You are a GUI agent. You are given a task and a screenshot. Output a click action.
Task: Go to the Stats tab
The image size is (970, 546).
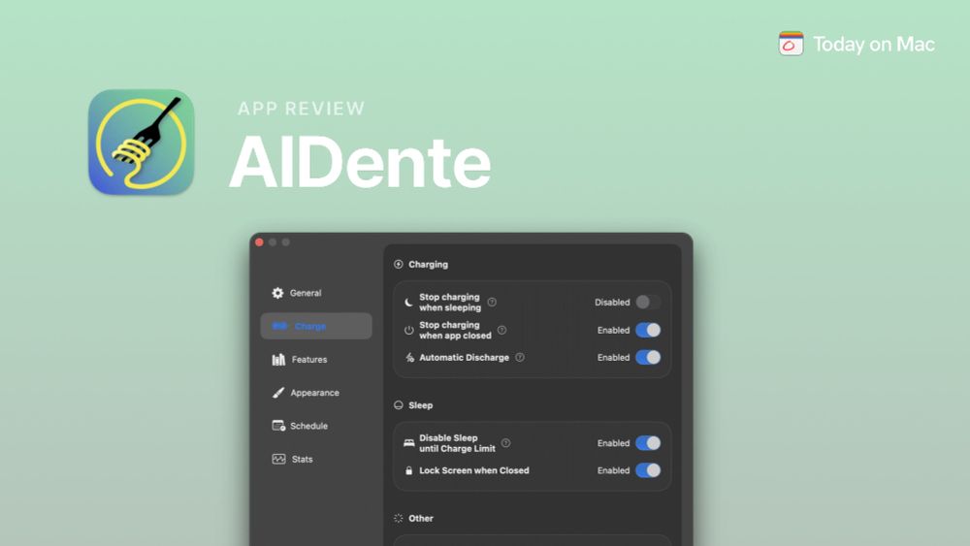point(316,459)
